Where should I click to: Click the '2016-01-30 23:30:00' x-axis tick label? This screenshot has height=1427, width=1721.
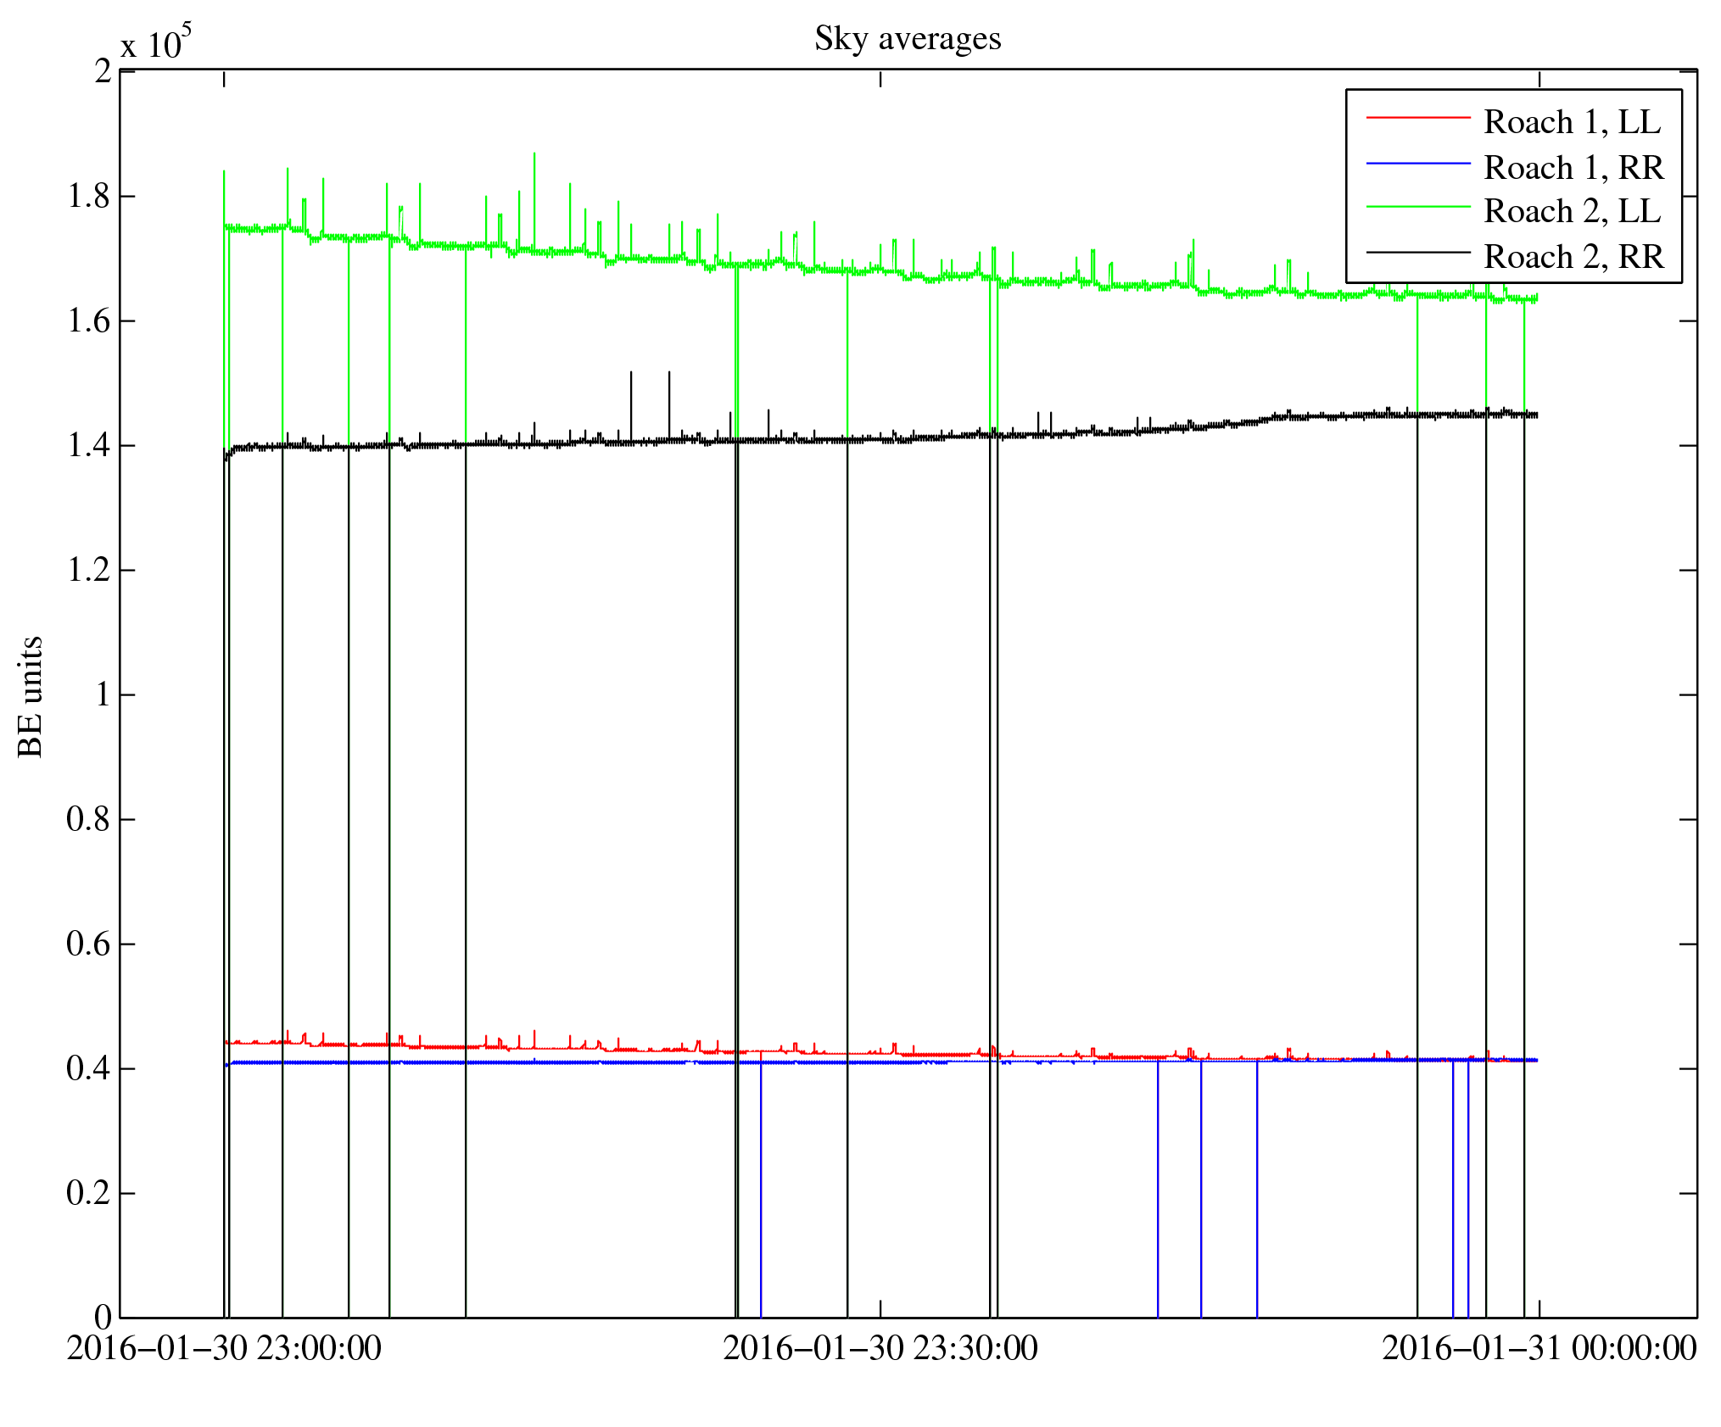pyautogui.click(x=880, y=1348)
